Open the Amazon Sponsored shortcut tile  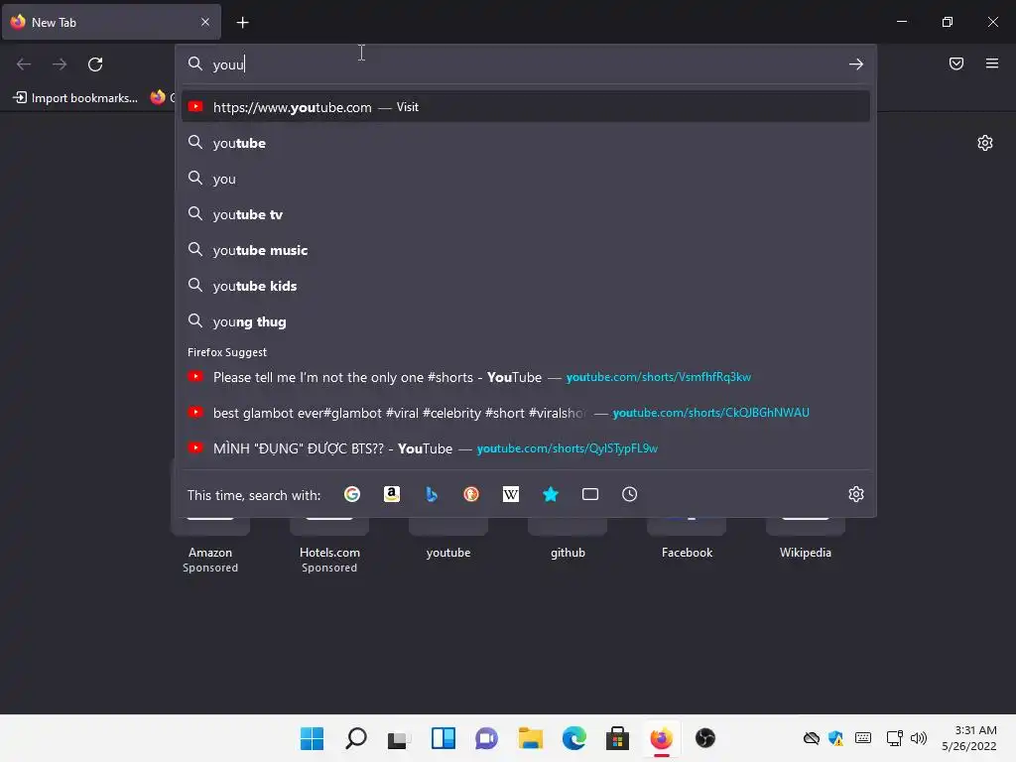(x=210, y=545)
